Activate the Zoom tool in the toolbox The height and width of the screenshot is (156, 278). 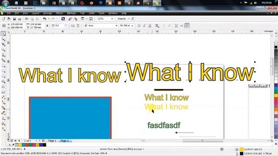click(3, 50)
